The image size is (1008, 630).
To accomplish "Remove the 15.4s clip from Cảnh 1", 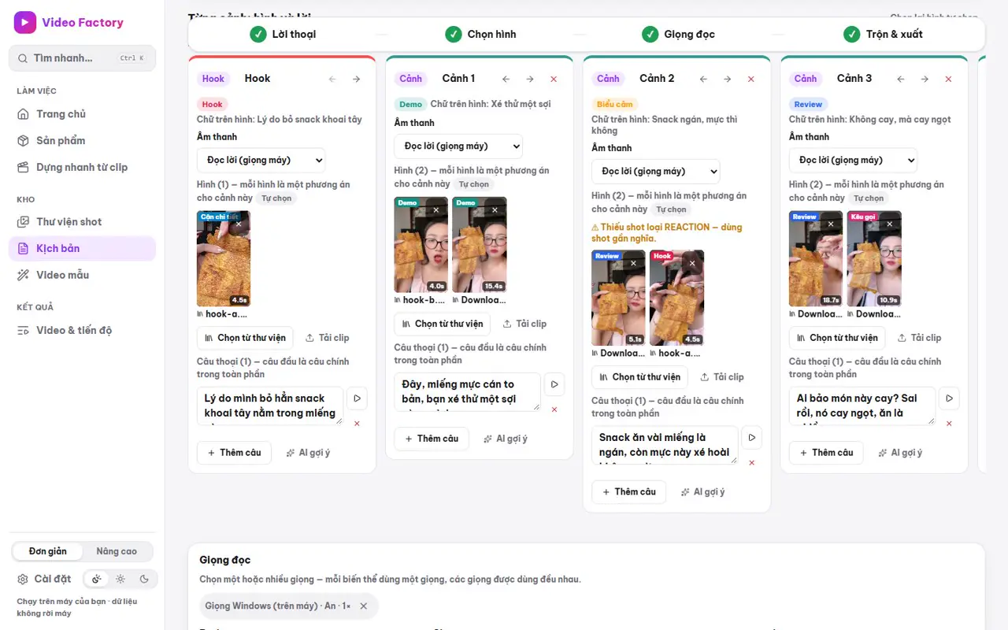I will point(495,210).
